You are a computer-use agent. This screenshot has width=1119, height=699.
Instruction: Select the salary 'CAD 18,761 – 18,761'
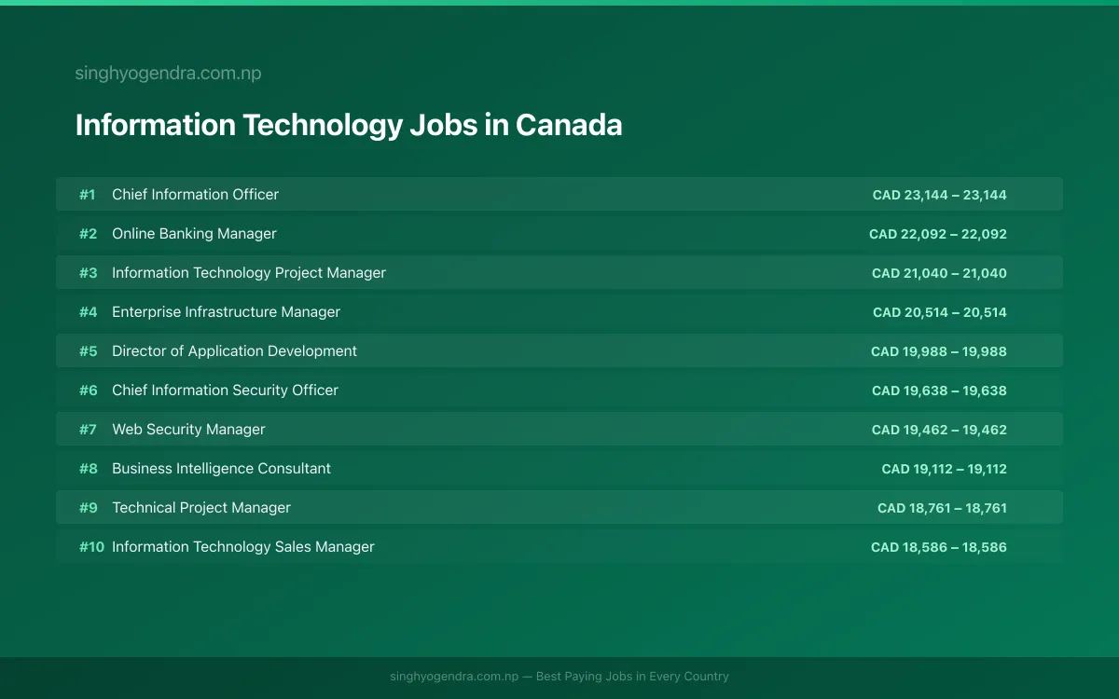942,508
